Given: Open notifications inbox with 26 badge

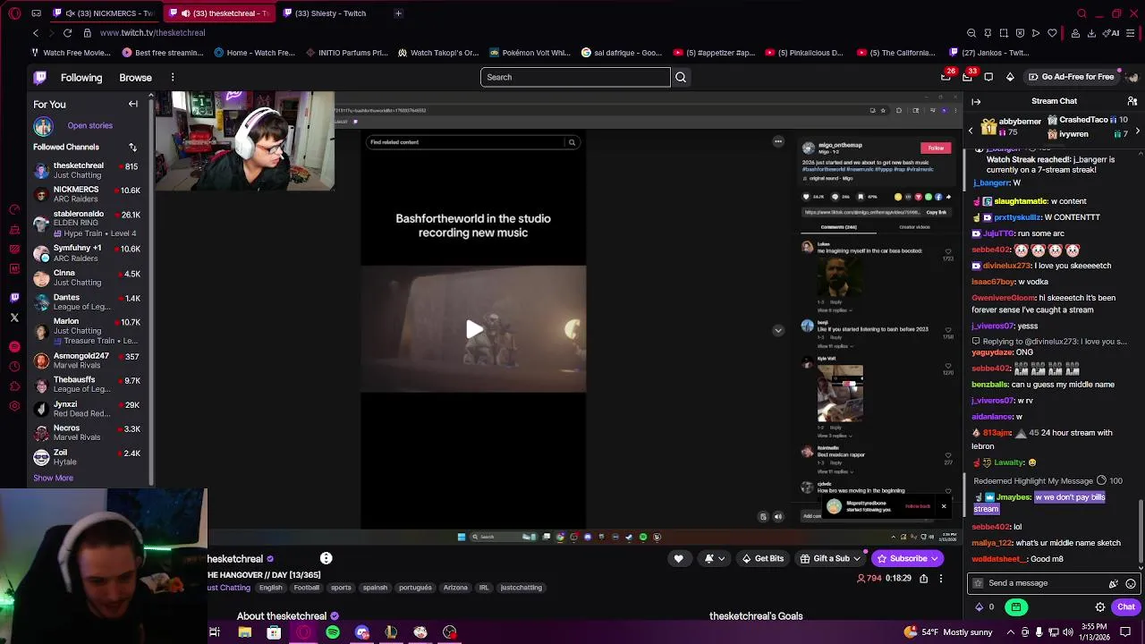Looking at the screenshot, I should (946, 77).
